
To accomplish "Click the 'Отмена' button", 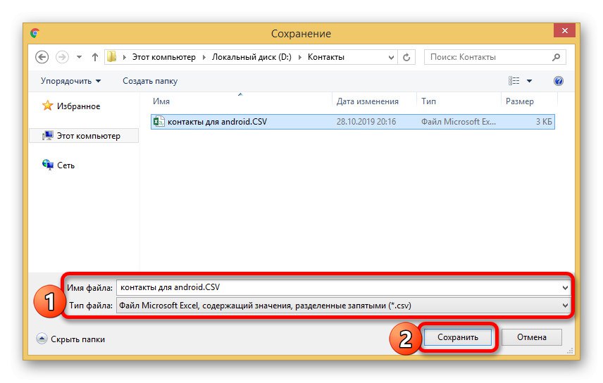I will 531,337.
